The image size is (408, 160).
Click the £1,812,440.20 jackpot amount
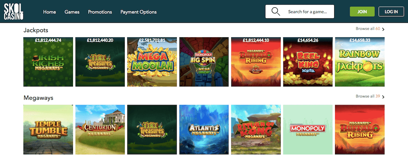point(100,40)
